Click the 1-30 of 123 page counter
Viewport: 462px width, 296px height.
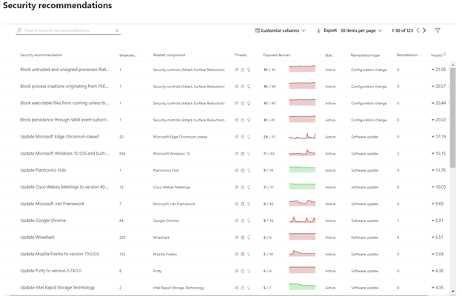[x=402, y=30]
